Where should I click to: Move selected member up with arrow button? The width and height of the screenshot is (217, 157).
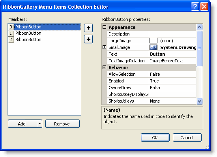click(88, 28)
